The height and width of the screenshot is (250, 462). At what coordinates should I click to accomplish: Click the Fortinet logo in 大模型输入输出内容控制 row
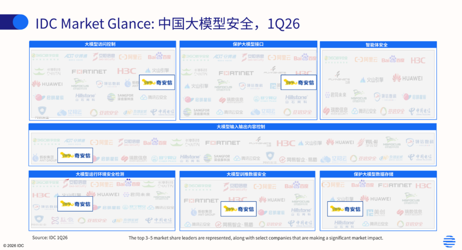(223, 143)
